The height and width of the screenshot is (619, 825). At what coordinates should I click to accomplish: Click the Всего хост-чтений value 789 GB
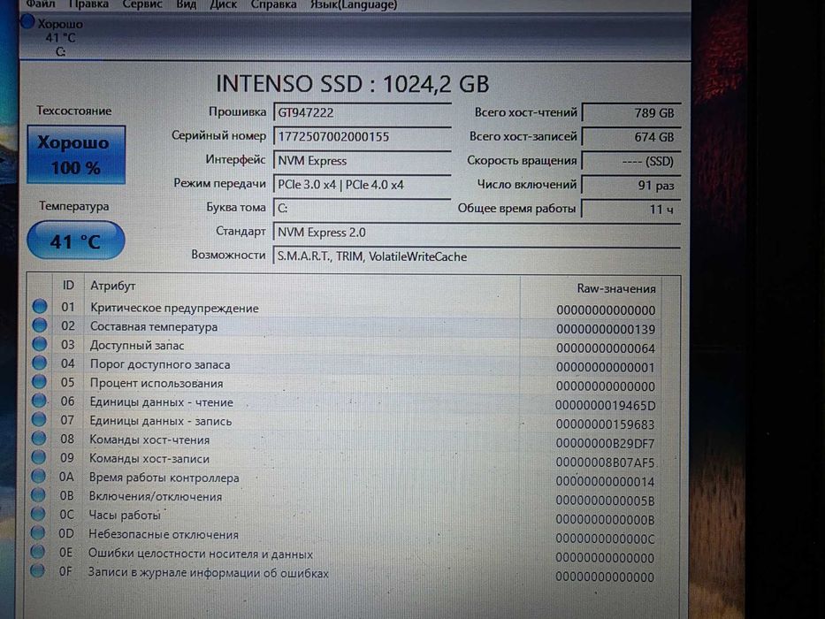[x=631, y=112]
